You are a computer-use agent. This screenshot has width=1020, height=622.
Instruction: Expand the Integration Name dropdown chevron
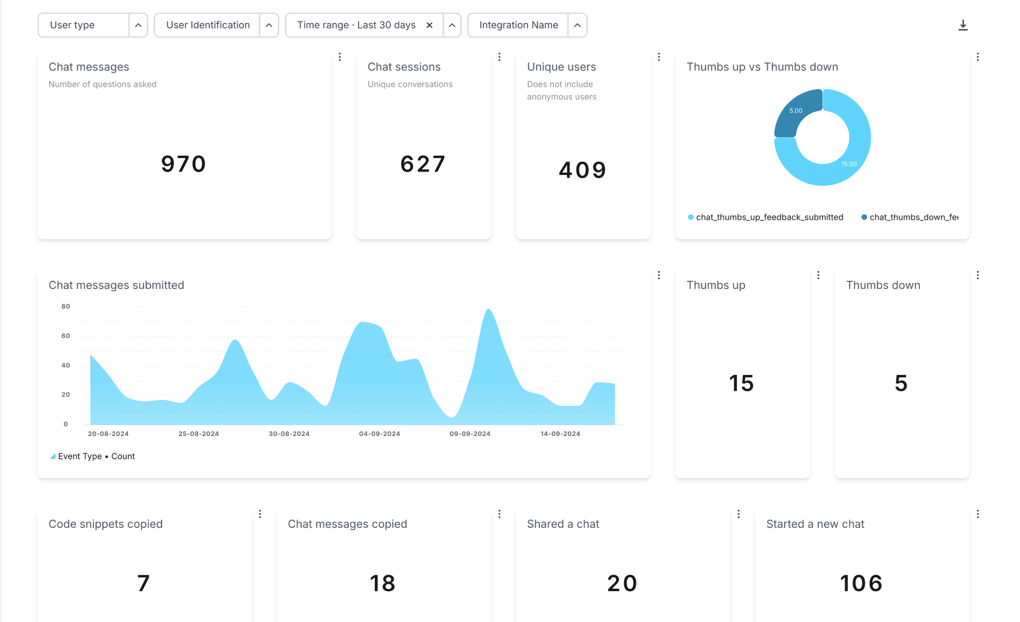coord(577,25)
